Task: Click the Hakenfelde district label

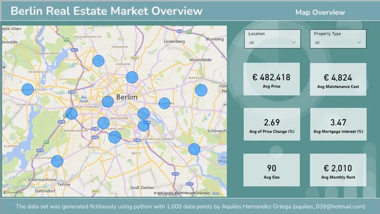Action: 39,72
